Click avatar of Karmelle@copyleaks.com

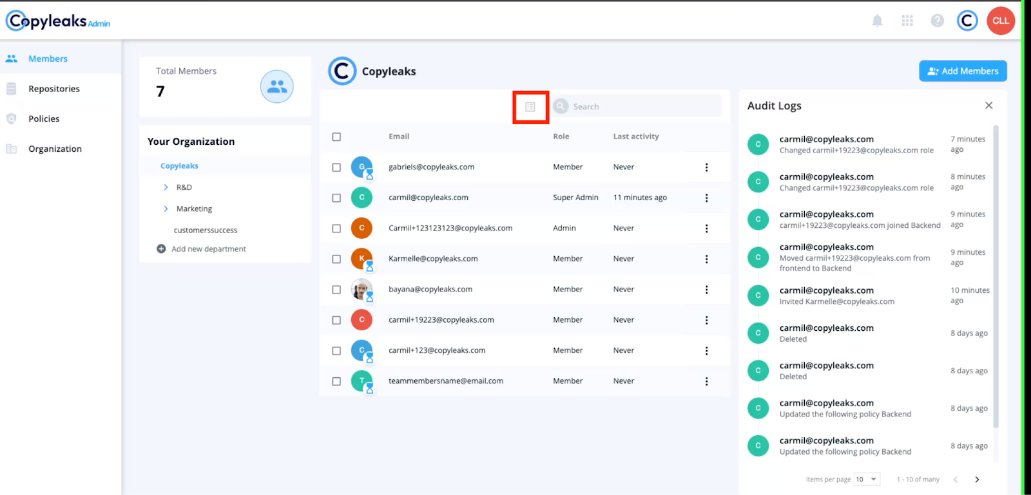pyautogui.click(x=362, y=259)
